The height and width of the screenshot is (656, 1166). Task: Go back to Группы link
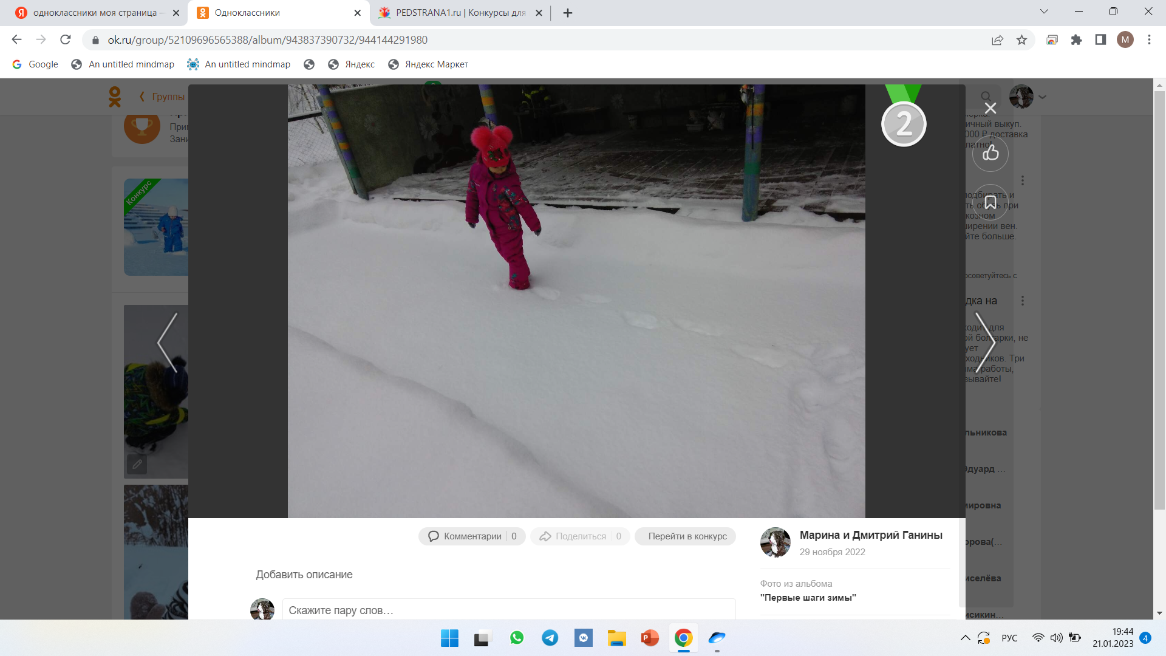click(x=162, y=97)
